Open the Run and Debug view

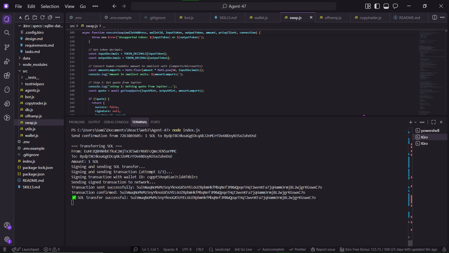[6, 61]
